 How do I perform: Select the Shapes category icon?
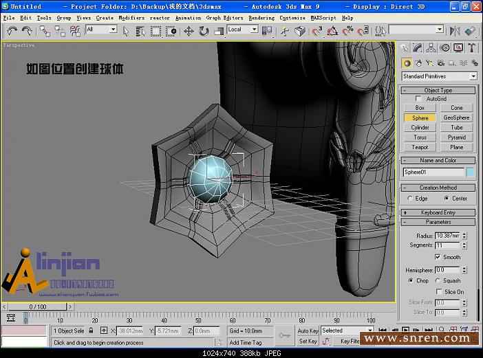pos(418,63)
